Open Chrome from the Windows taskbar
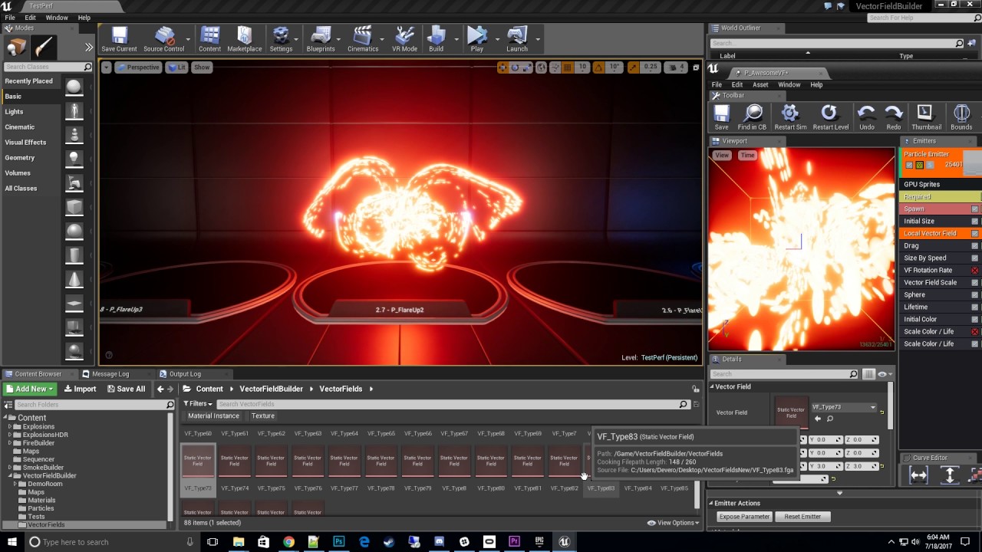This screenshot has height=552, width=982. 288,541
